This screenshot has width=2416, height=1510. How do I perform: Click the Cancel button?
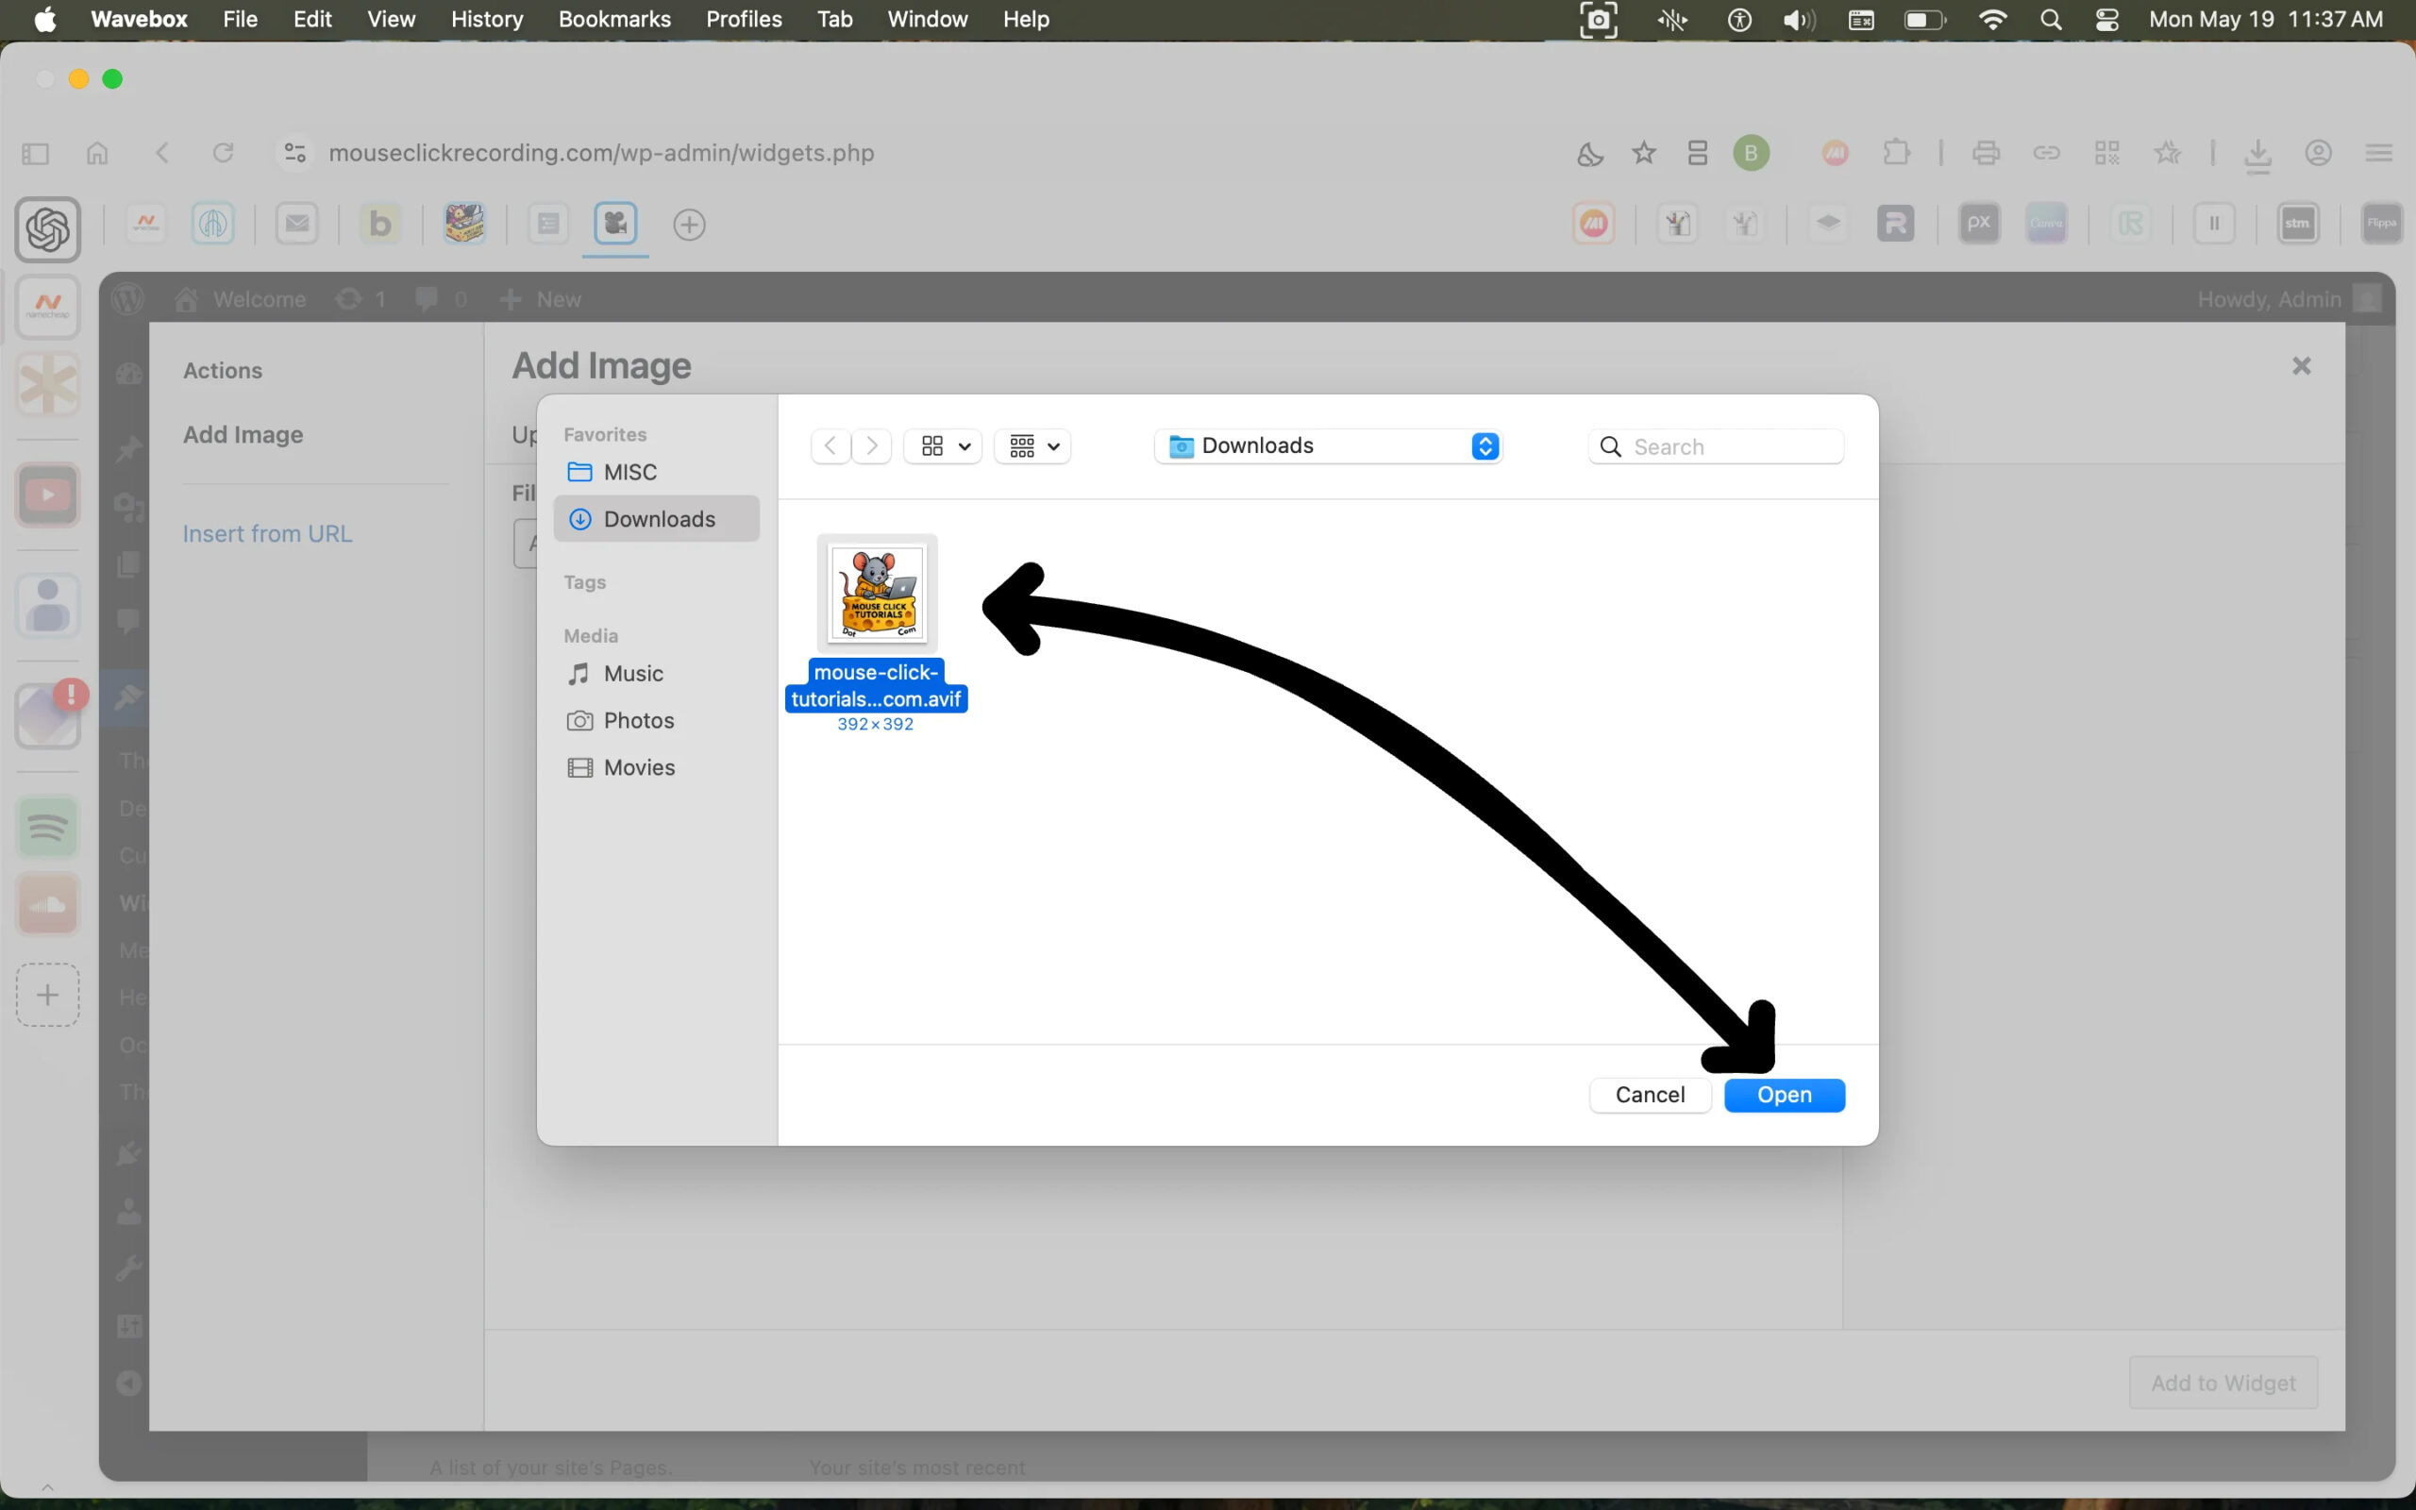click(x=1650, y=1095)
